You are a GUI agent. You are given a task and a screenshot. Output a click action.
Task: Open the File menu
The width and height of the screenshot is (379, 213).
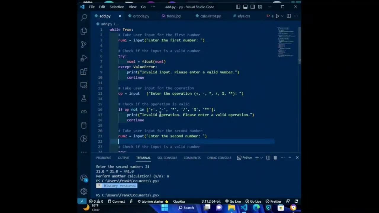pyautogui.click(x=92, y=7)
